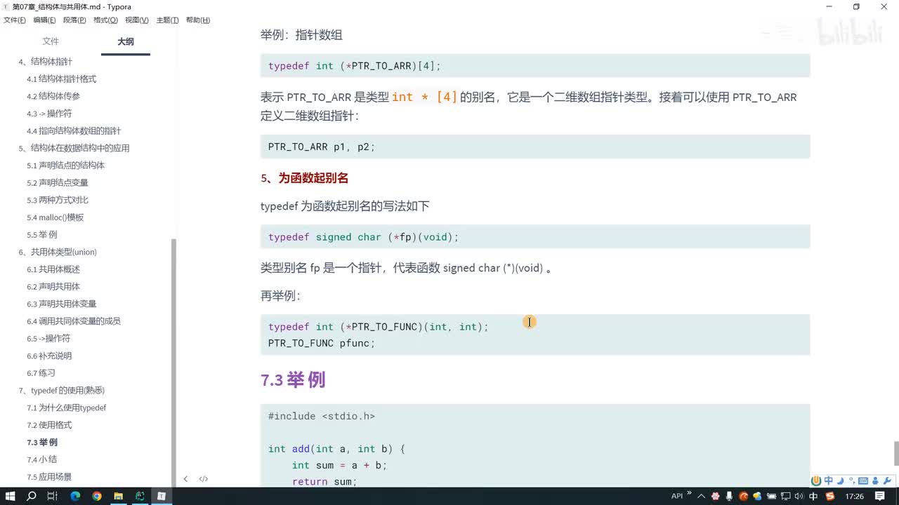Open the 帮助(H) menu
Screen dimensions: 899x505
point(198,20)
